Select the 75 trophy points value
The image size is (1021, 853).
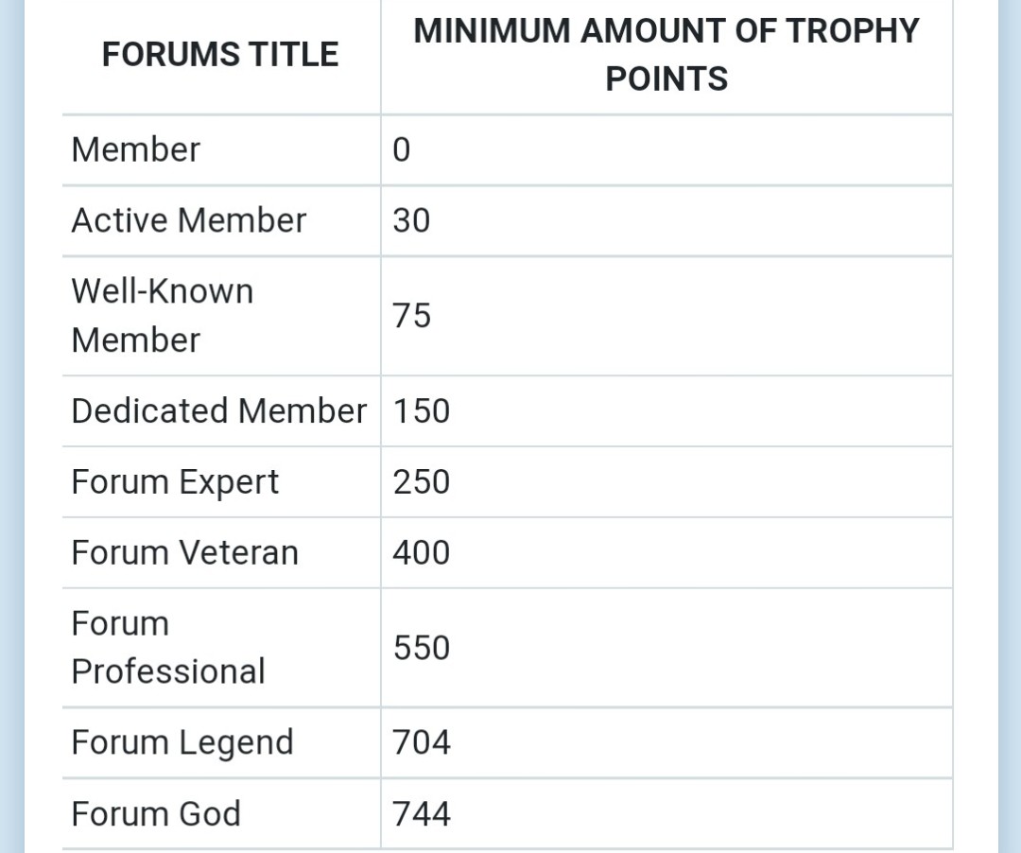(x=411, y=316)
